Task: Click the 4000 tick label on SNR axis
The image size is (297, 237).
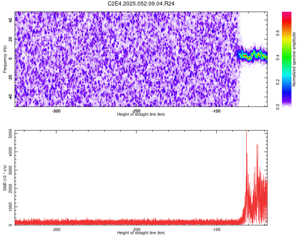Action: click(x=11, y=152)
